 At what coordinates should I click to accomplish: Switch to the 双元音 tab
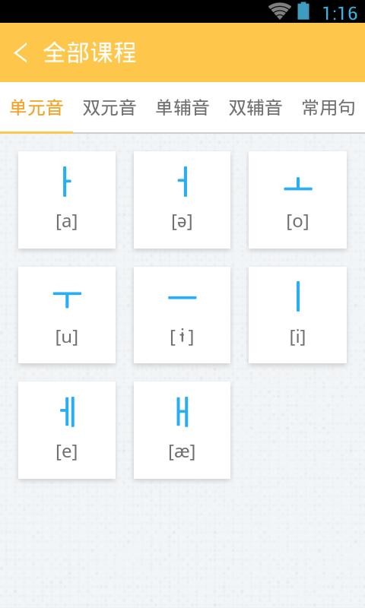click(x=109, y=108)
